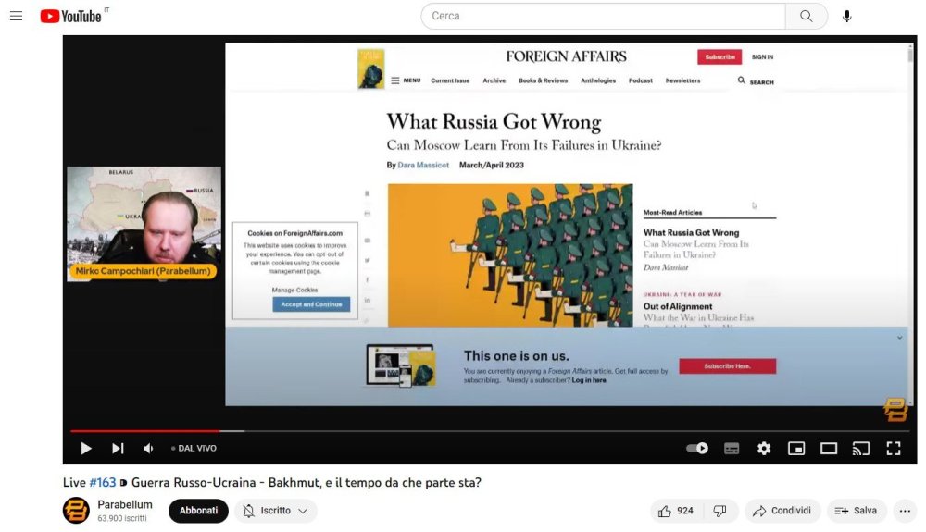Switch to theater mode

829,449
